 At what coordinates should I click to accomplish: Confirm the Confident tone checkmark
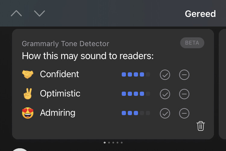click(165, 75)
